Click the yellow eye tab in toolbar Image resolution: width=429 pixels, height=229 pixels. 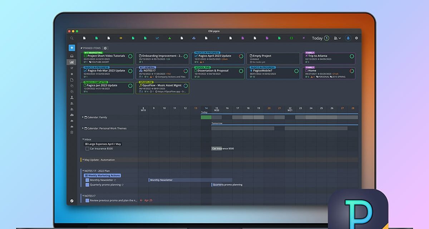120,38
